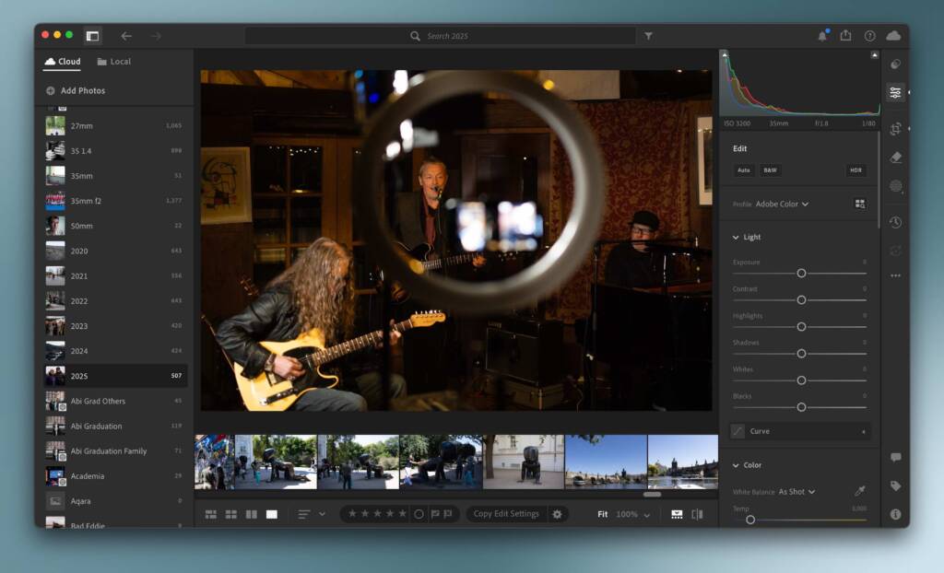Open the Academia album
Viewport: 944px width, 573px height.
coord(113,476)
